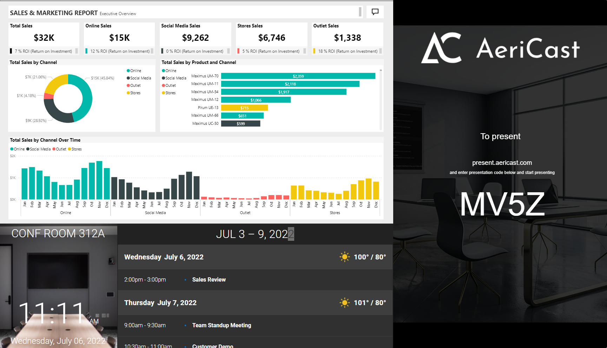Select Outlet in Channel Over Time legend
Screen dimensions: 607x348
(59, 149)
